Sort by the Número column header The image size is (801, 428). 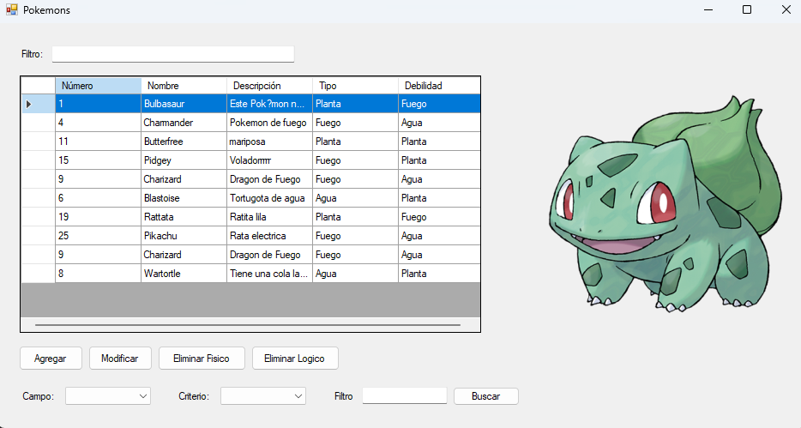98,86
